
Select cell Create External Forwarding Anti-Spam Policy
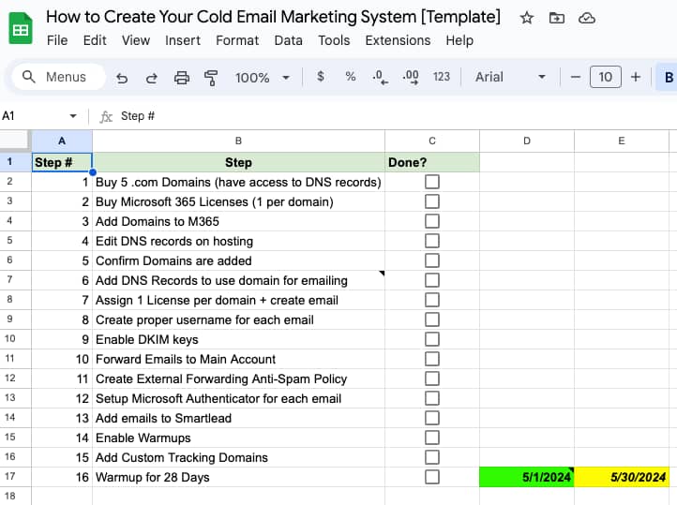tap(238, 379)
